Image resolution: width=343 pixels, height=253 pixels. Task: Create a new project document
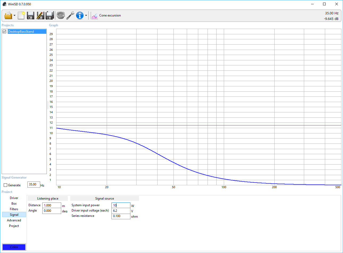[21, 15]
